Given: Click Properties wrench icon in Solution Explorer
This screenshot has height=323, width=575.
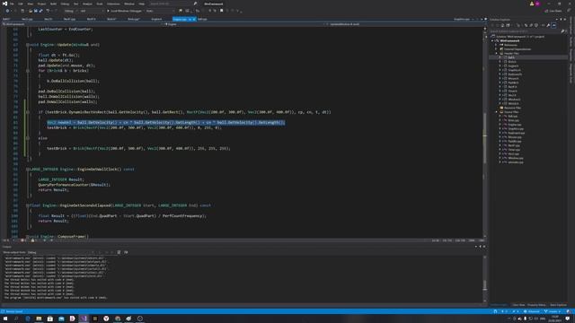Looking at the screenshot, I should (x=548, y=25).
